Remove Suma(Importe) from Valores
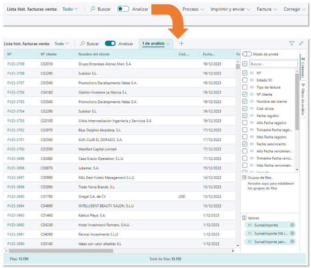311x268 pixels. tap(292, 225)
